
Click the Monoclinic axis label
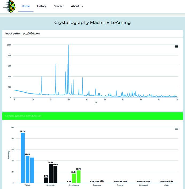coord(51,185)
